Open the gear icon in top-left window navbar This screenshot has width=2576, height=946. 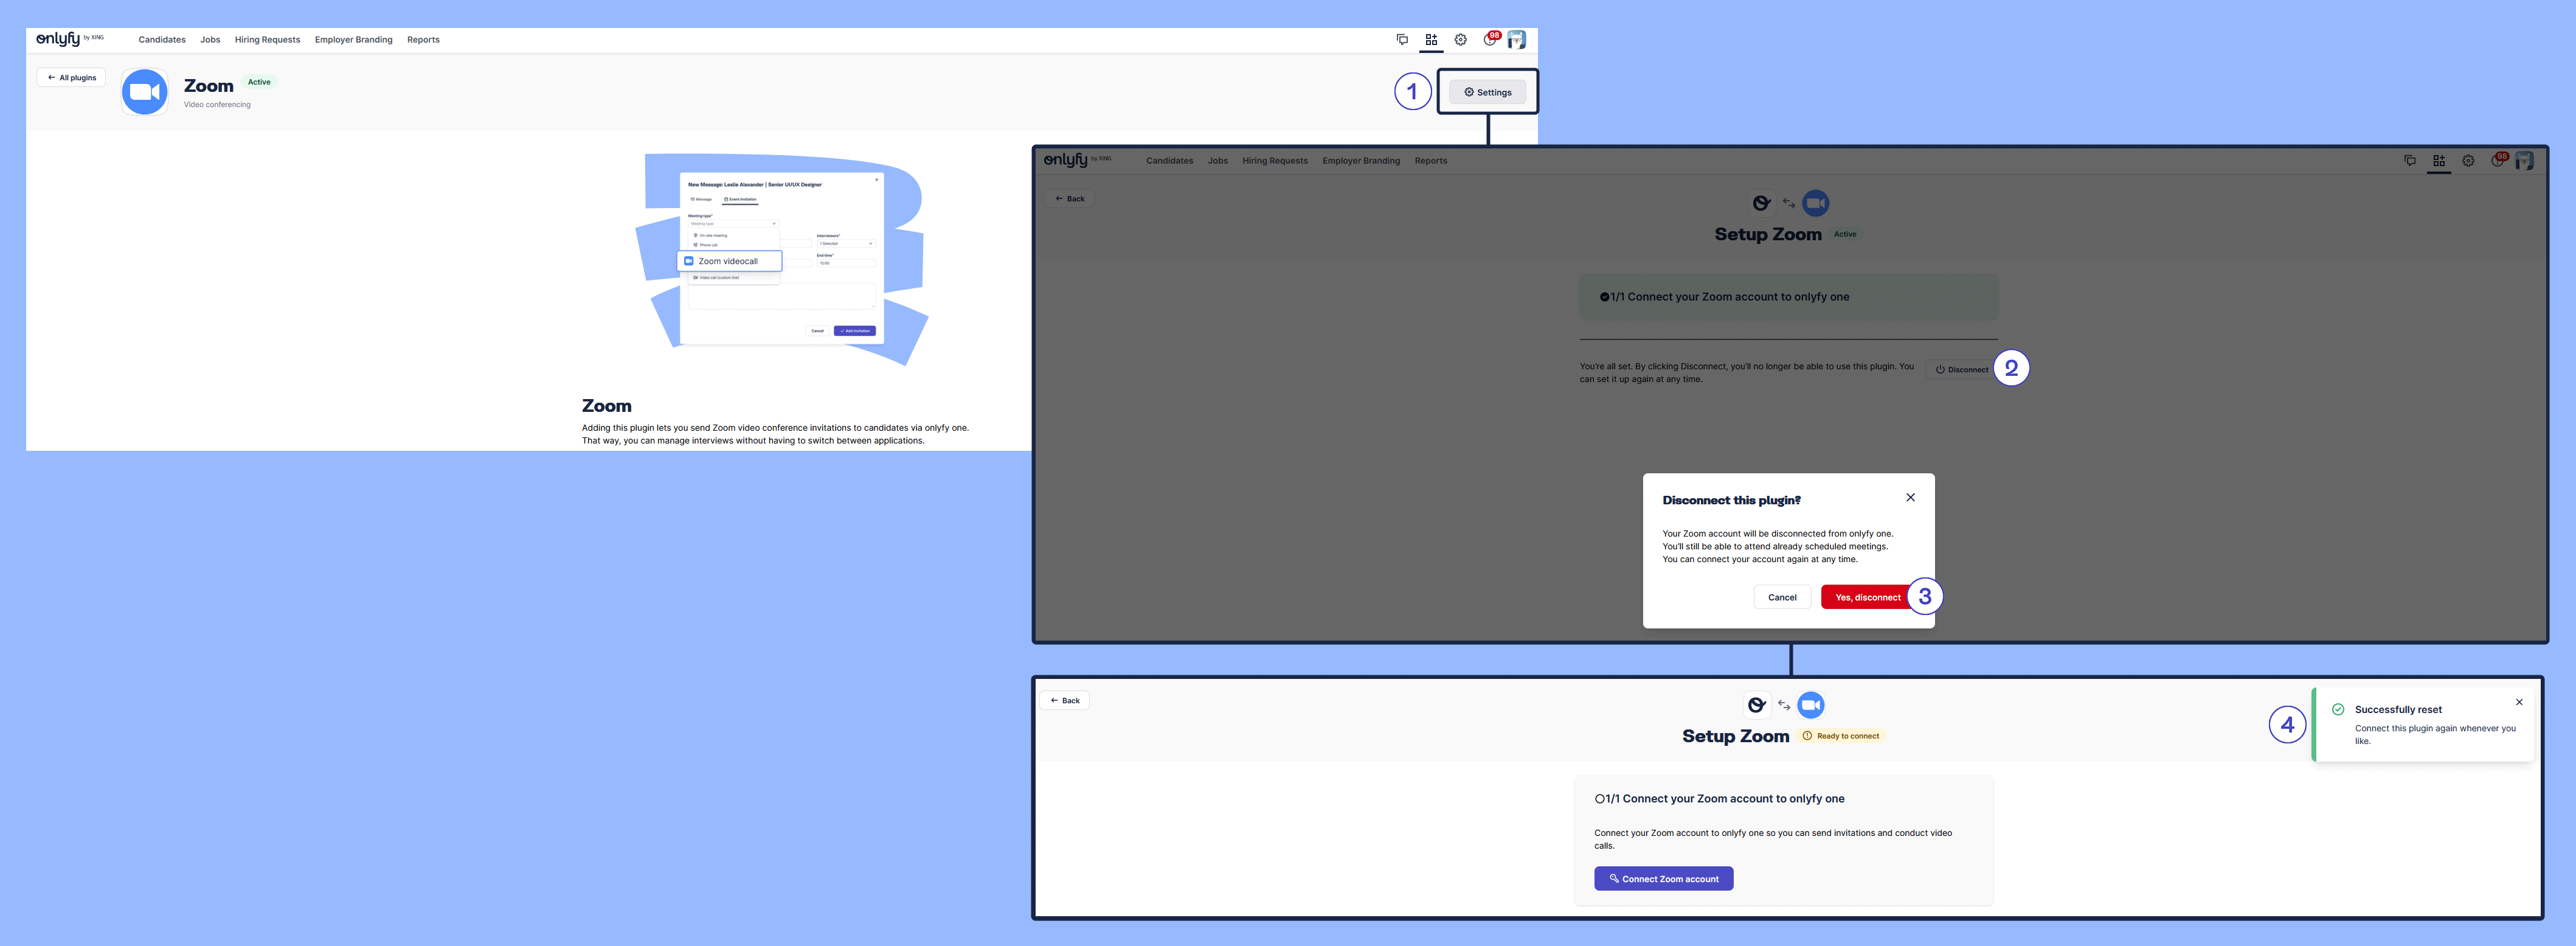click(1460, 40)
